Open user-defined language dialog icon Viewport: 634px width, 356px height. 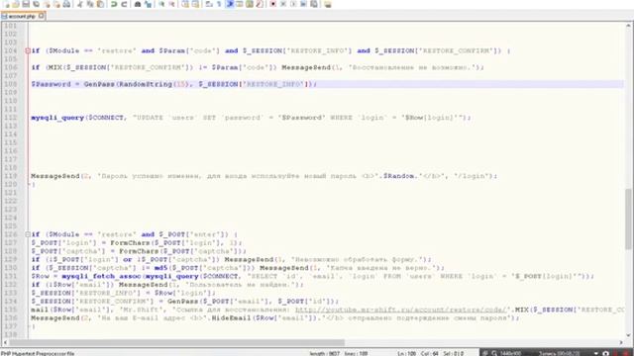(240, 4)
